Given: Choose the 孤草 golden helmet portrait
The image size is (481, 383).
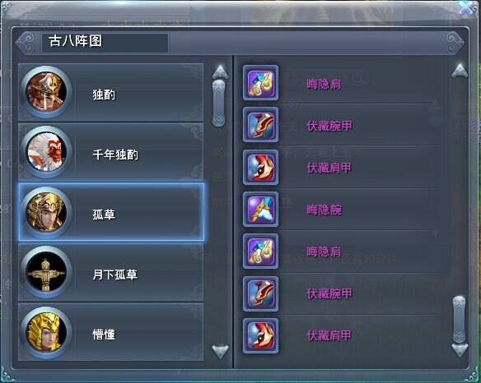Looking at the screenshot, I should [x=46, y=212].
